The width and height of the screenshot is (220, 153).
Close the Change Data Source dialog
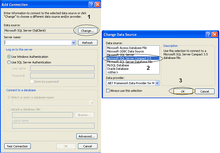pyautogui.click(x=214, y=34)
